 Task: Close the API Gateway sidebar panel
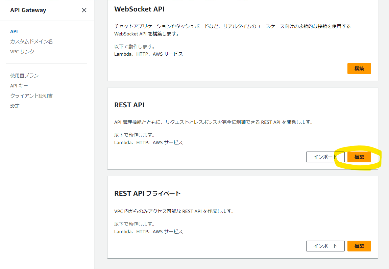click(x=84, y=10)
